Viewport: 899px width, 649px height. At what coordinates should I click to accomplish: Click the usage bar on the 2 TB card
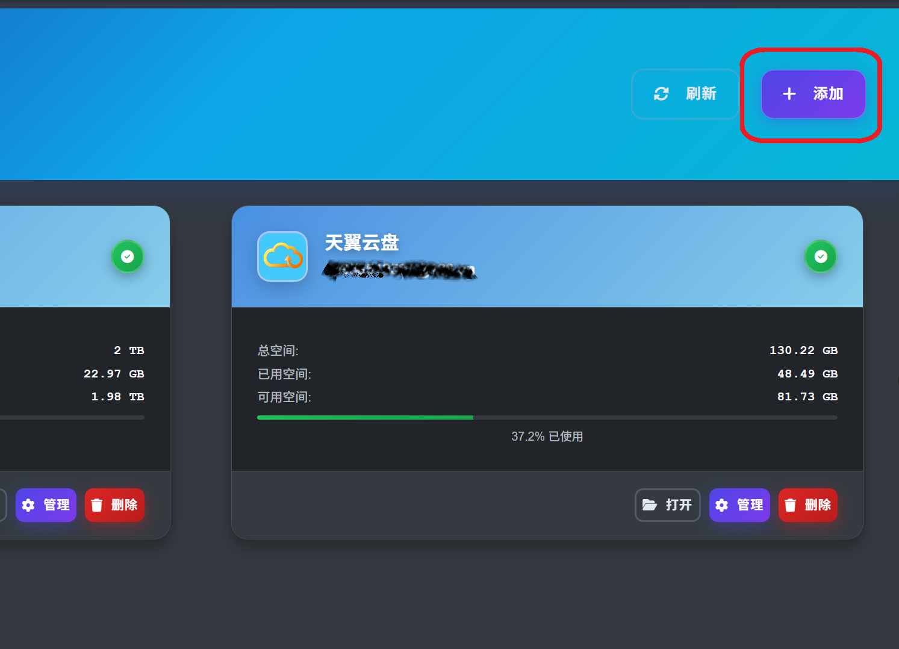click(x=72, y=417)
